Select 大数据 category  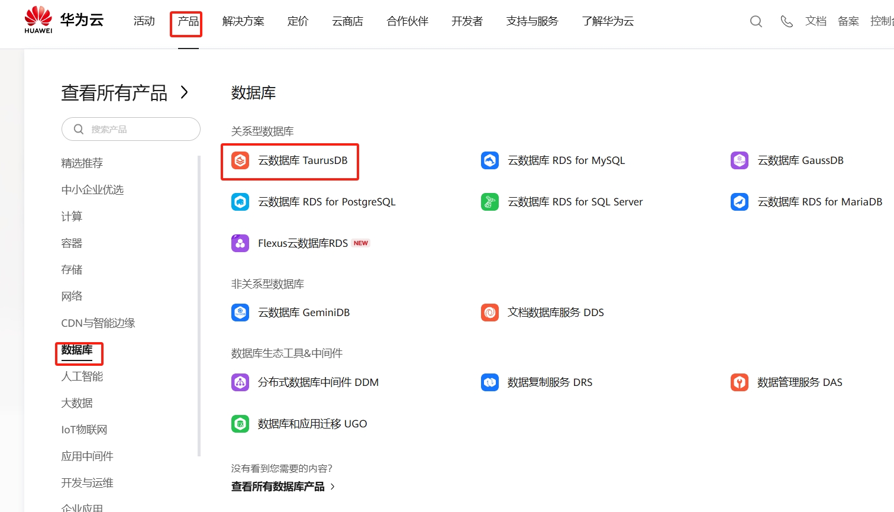pos(77,403)
